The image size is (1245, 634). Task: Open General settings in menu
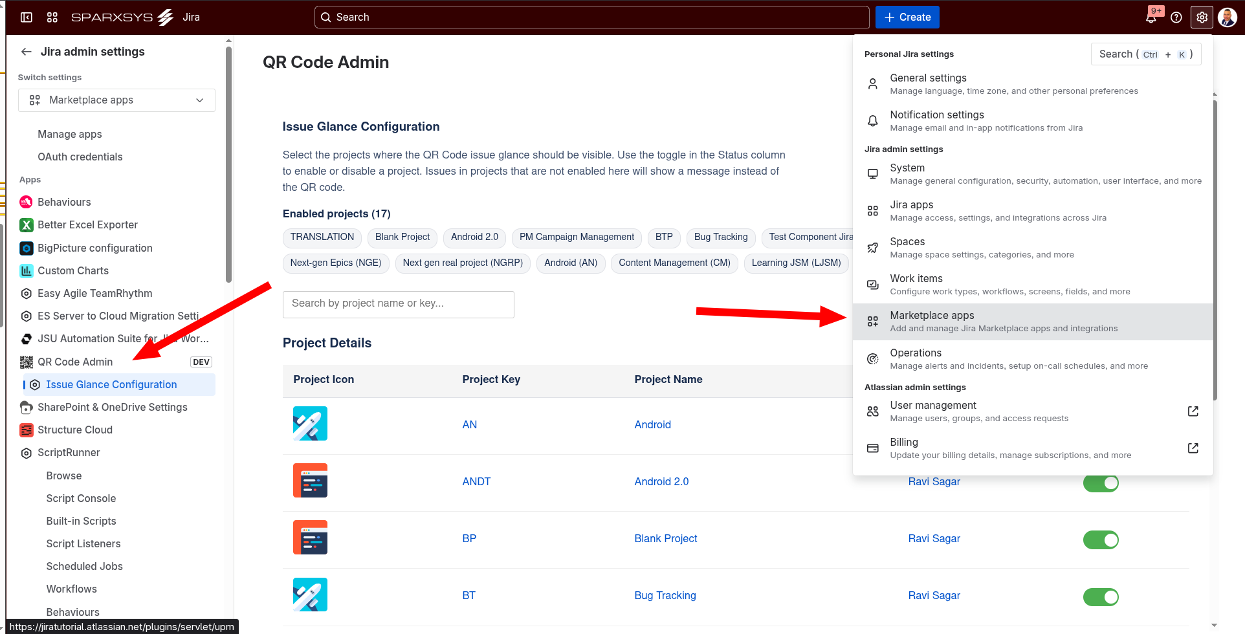[1033, 84]
